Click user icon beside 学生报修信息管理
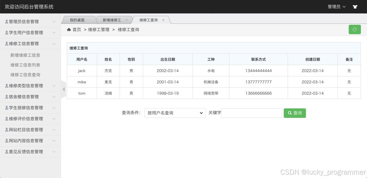The height and width of the screenshot is (178, 367). pyautogui.click(x=7, y=108)
